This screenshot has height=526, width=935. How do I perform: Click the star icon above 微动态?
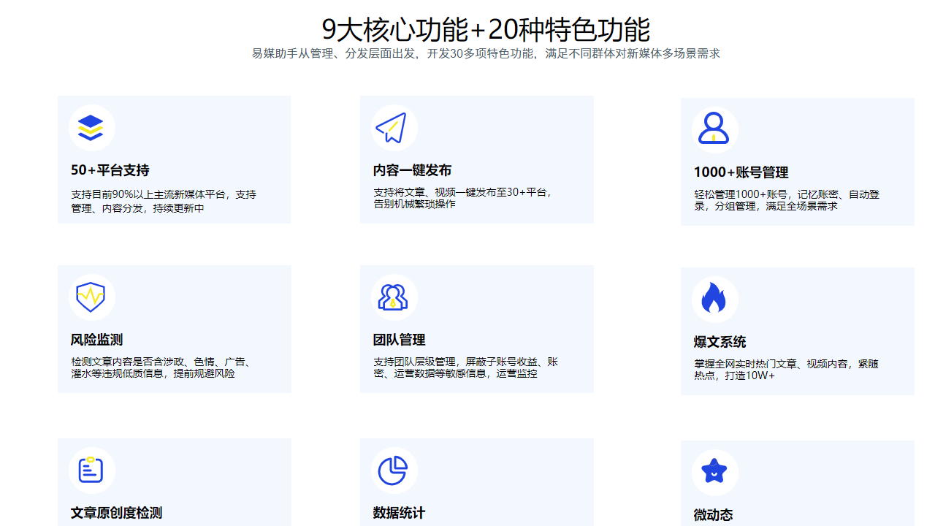click(715, 470)
